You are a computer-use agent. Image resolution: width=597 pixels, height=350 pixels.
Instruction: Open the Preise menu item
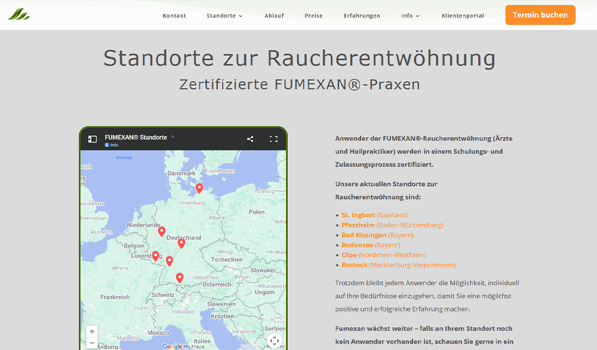click(313, 16)
